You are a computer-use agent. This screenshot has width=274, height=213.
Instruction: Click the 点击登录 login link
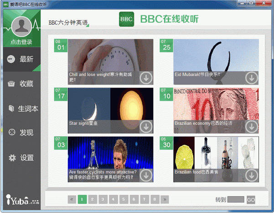click(21, 42)
